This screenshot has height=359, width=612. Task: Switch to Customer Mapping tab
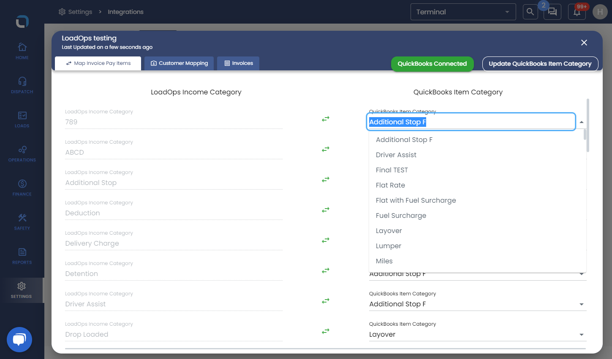click(179, 63)
